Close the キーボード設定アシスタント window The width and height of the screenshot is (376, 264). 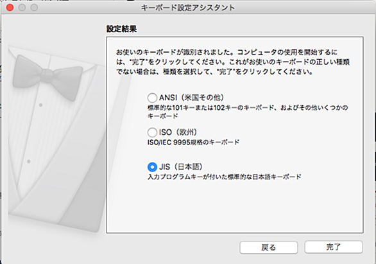[x=10, y=8]
